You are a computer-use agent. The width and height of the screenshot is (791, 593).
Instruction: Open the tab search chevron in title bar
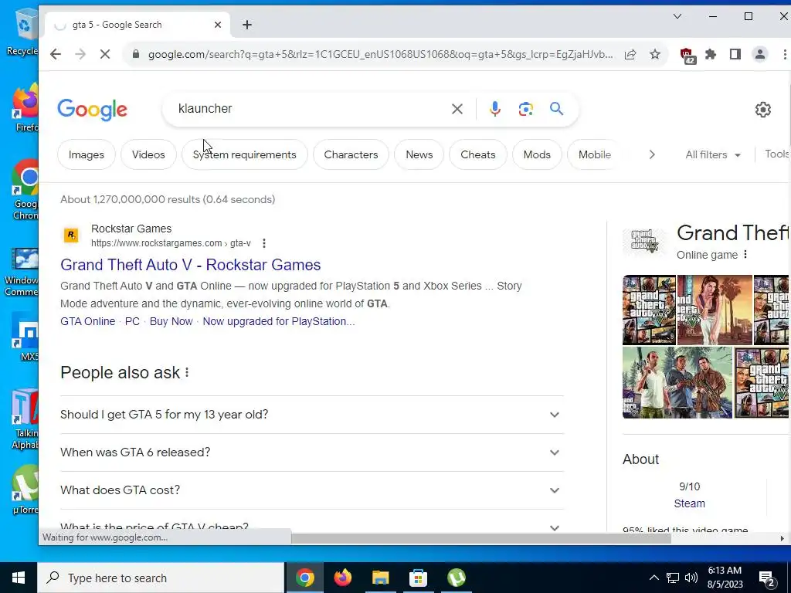[677, 17]
